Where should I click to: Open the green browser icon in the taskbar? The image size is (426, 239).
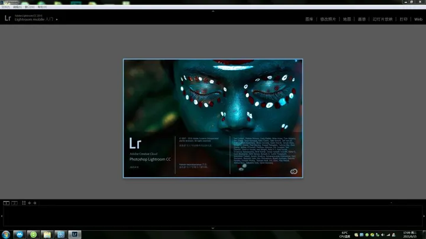coord(33,234)
